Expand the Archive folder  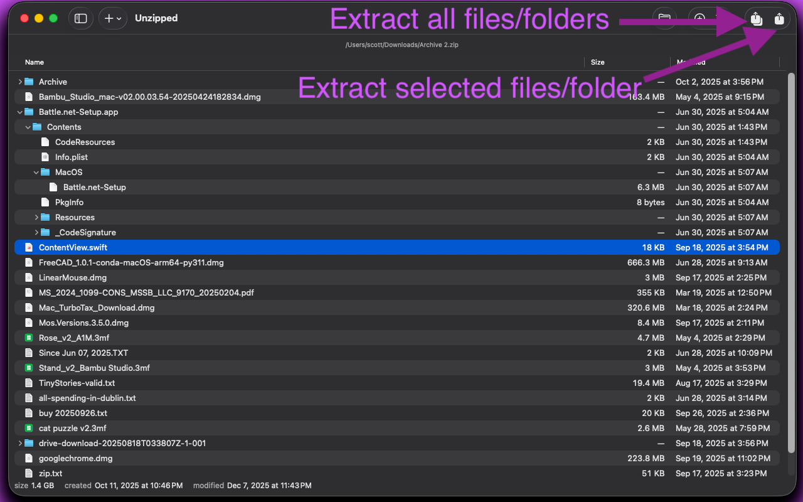point(20,82)
